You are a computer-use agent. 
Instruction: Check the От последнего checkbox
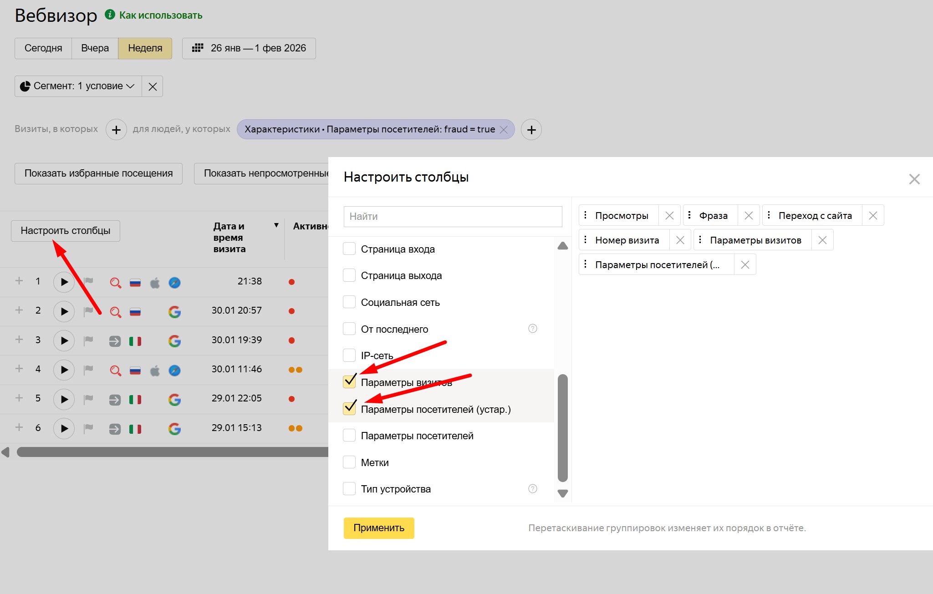[x=349, y=329]
